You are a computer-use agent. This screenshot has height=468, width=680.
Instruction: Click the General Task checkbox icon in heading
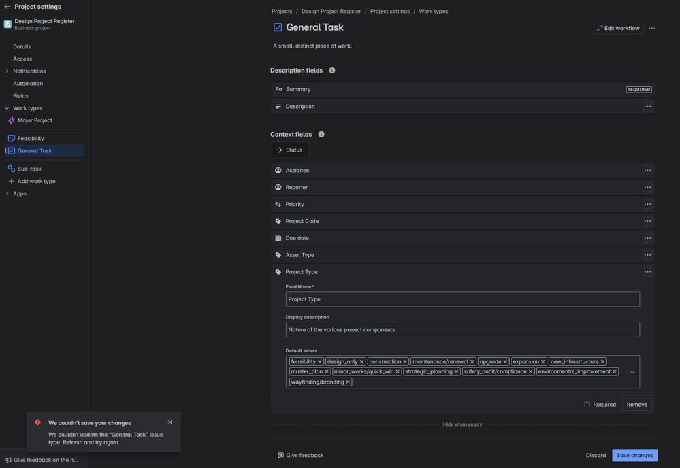(x=278, y=27)
